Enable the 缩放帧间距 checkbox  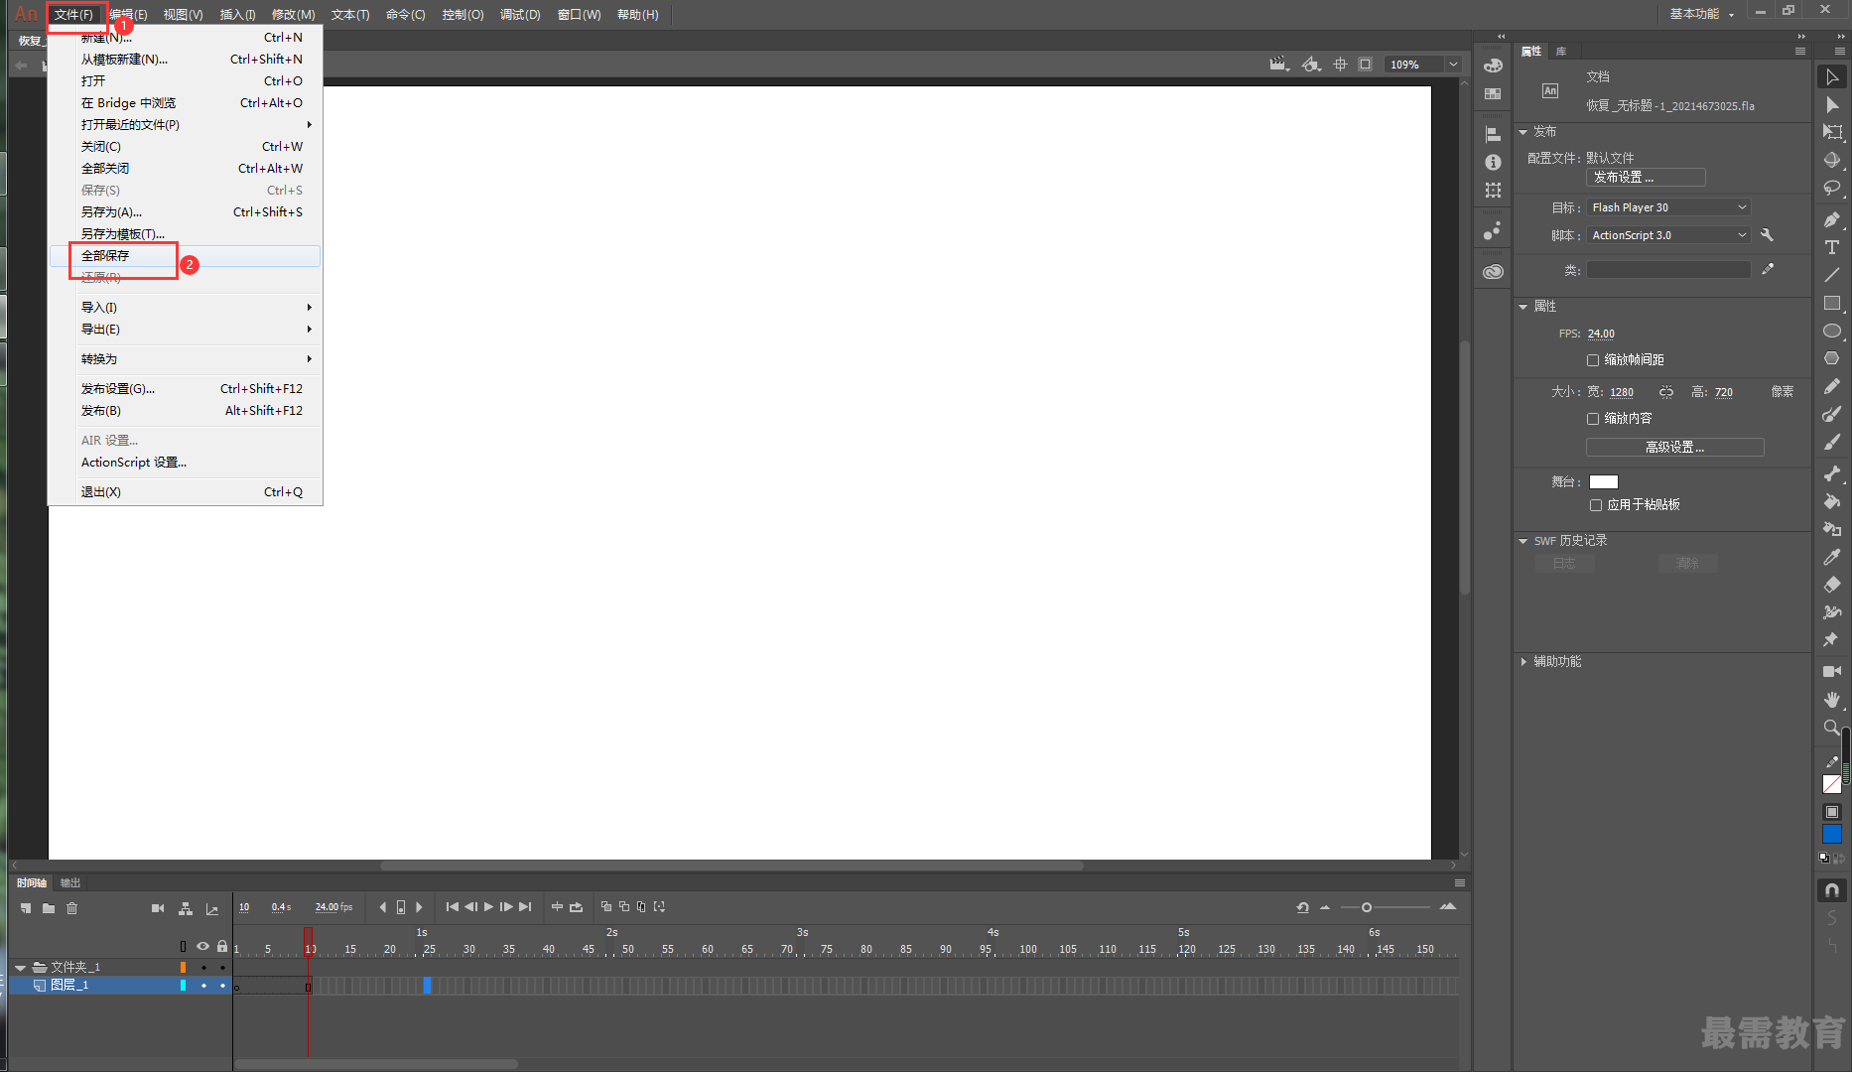1593,360
